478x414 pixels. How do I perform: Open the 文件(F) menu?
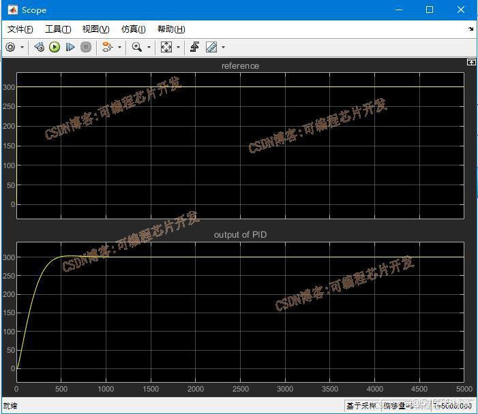click(20, 29)
